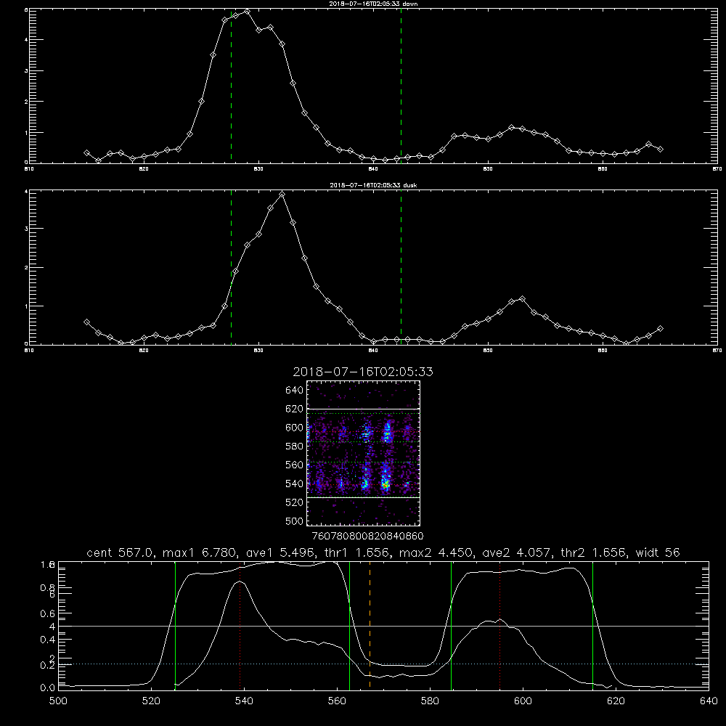Select the 'cent 567.0' value in the stats line
Image resolution: width=726 pixels, height=726 pixels.
click(120, 552)
